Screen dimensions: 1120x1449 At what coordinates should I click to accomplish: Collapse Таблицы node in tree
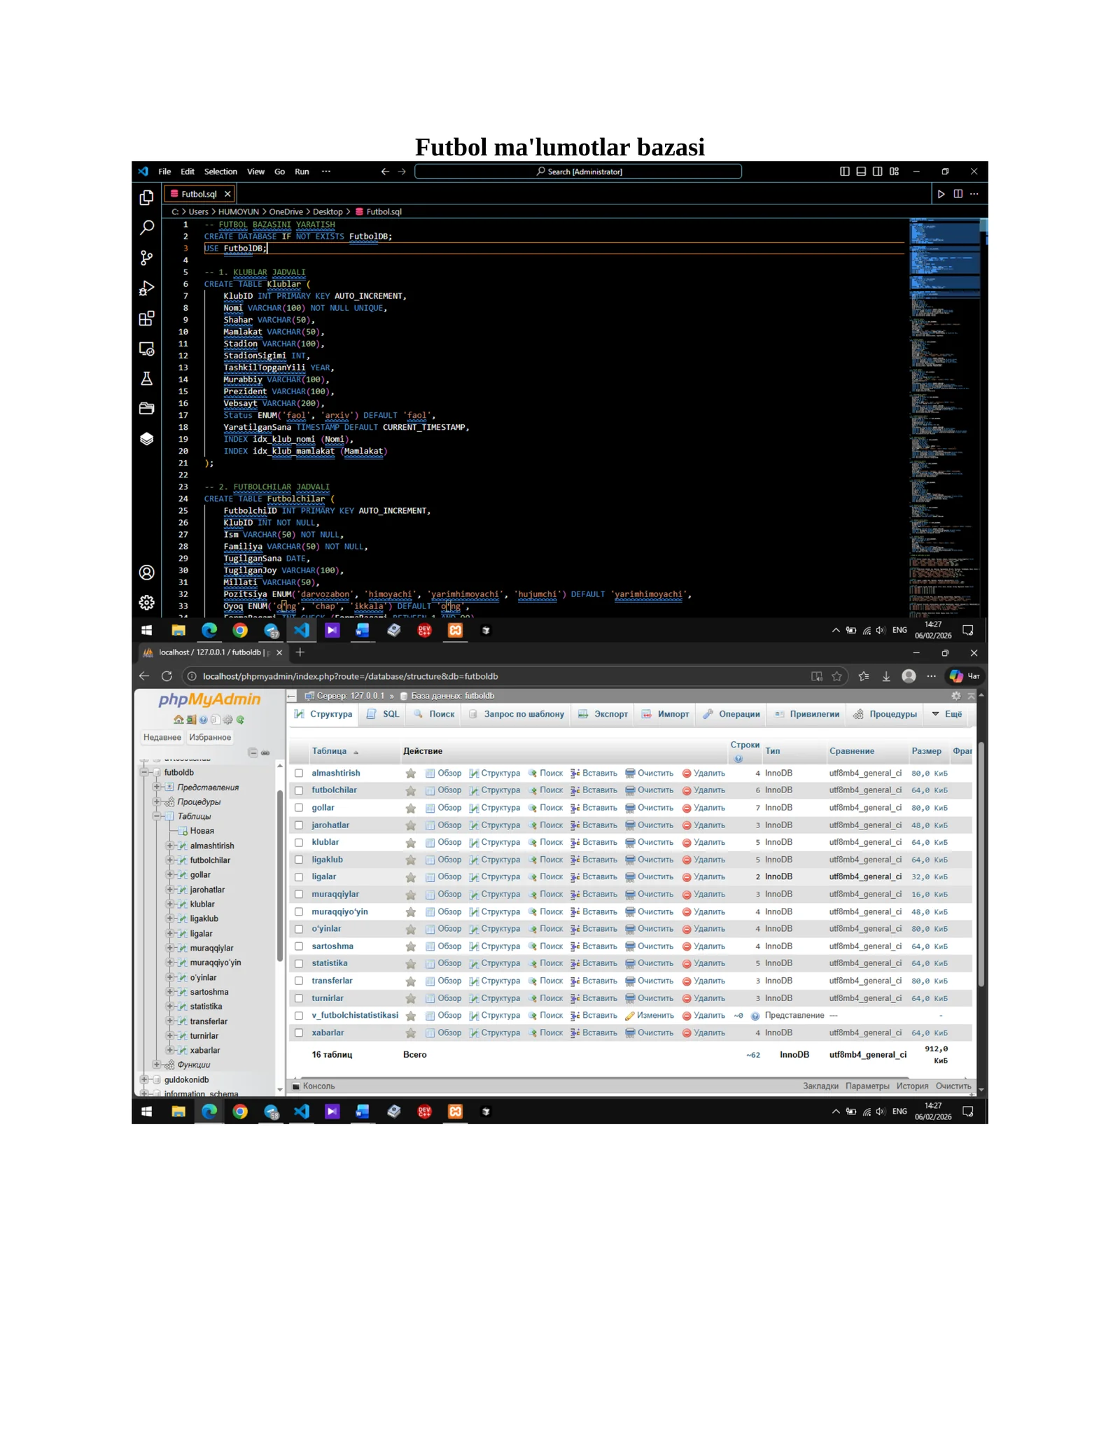pyautogui.click(x=157, y=816)
